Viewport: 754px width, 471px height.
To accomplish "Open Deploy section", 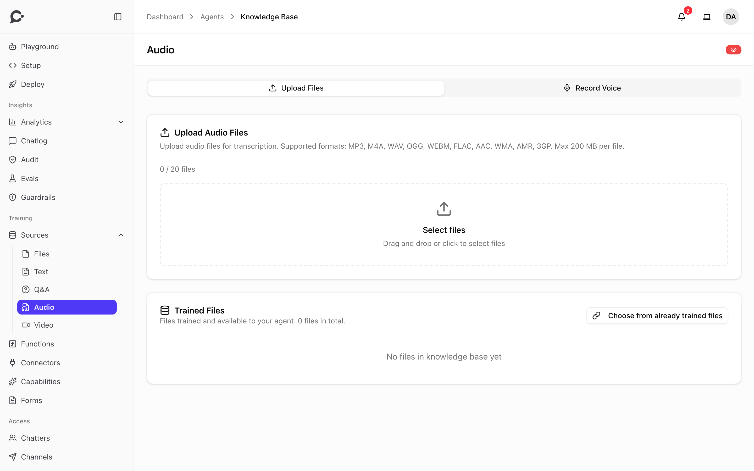I will (x=67, y=85).
